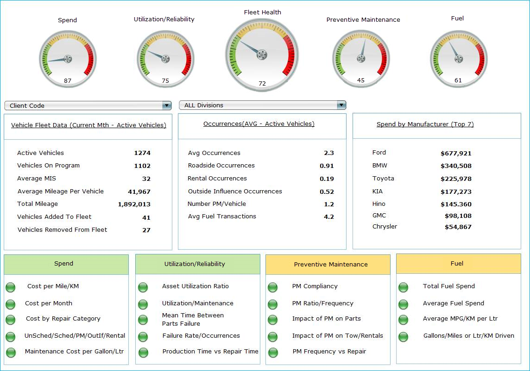This screenshot has width=530, height=371.
Task: Click the Spend gauge dial
Action: (68, 59)
